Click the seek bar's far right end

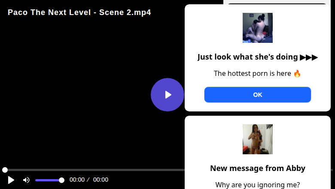click(x=332, y=170)
